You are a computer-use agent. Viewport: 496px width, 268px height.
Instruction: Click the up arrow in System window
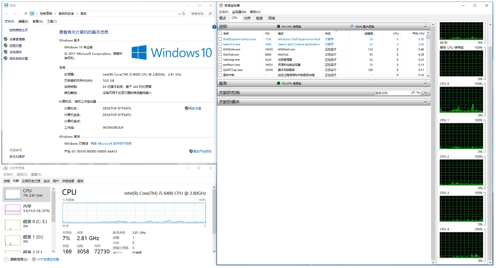(26, 13)
